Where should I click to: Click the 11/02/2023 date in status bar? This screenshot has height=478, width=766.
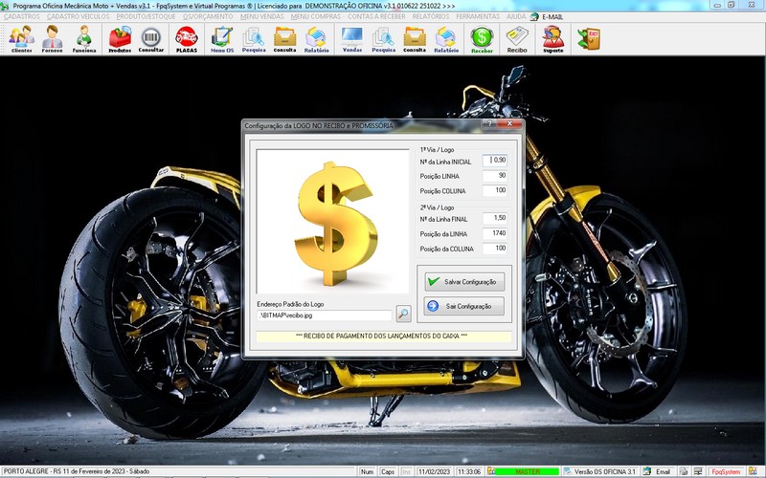(x=435, y=471)
